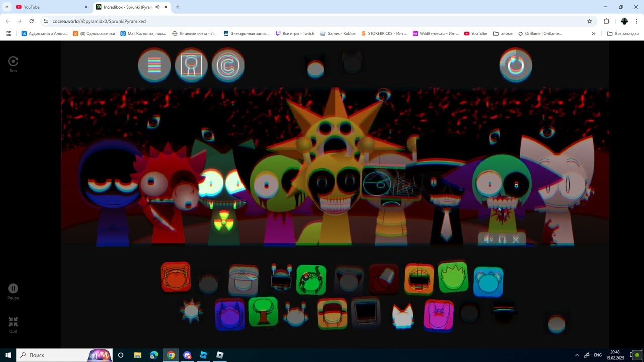Viewport: 644px width, 362px height.
Task: Close the YouTube tab
Action: coord(86,7)
